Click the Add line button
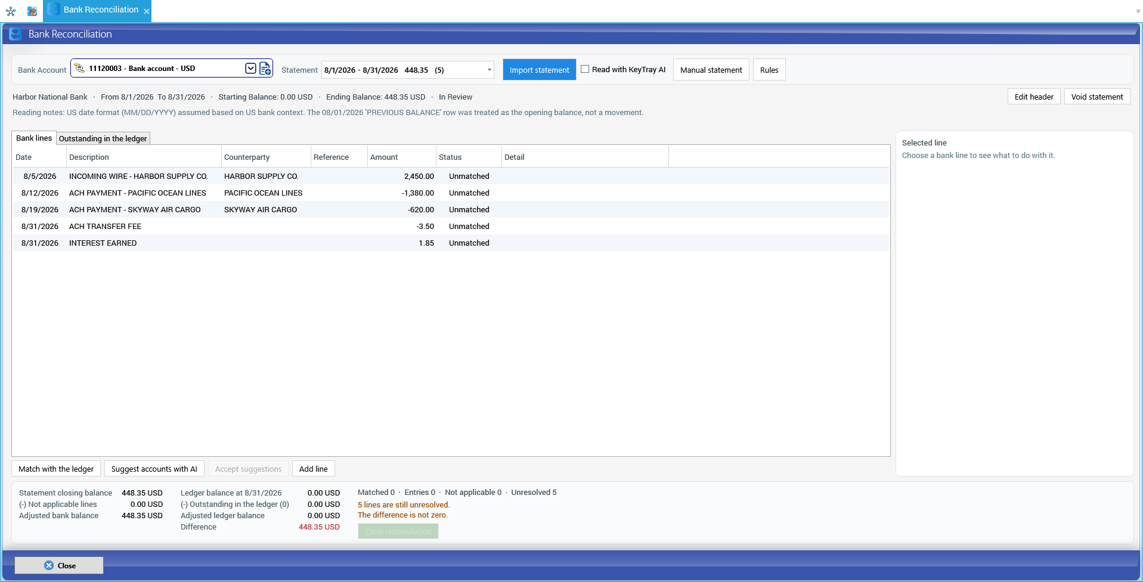The width and height of the screenshot is (1143, 582). [x=314, y=469]
